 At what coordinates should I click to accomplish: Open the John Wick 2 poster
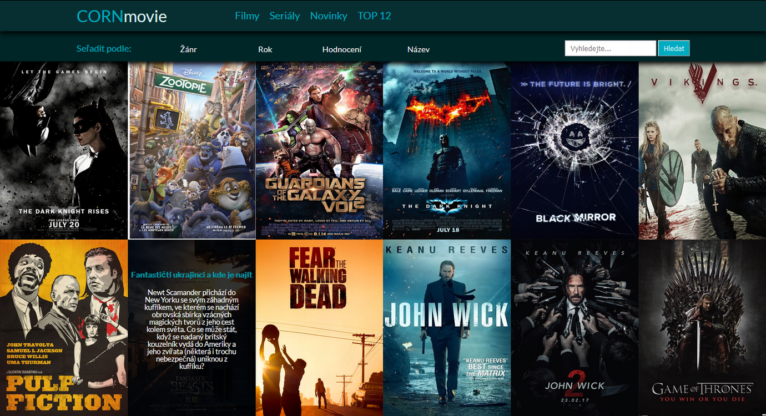click(574, 328)
